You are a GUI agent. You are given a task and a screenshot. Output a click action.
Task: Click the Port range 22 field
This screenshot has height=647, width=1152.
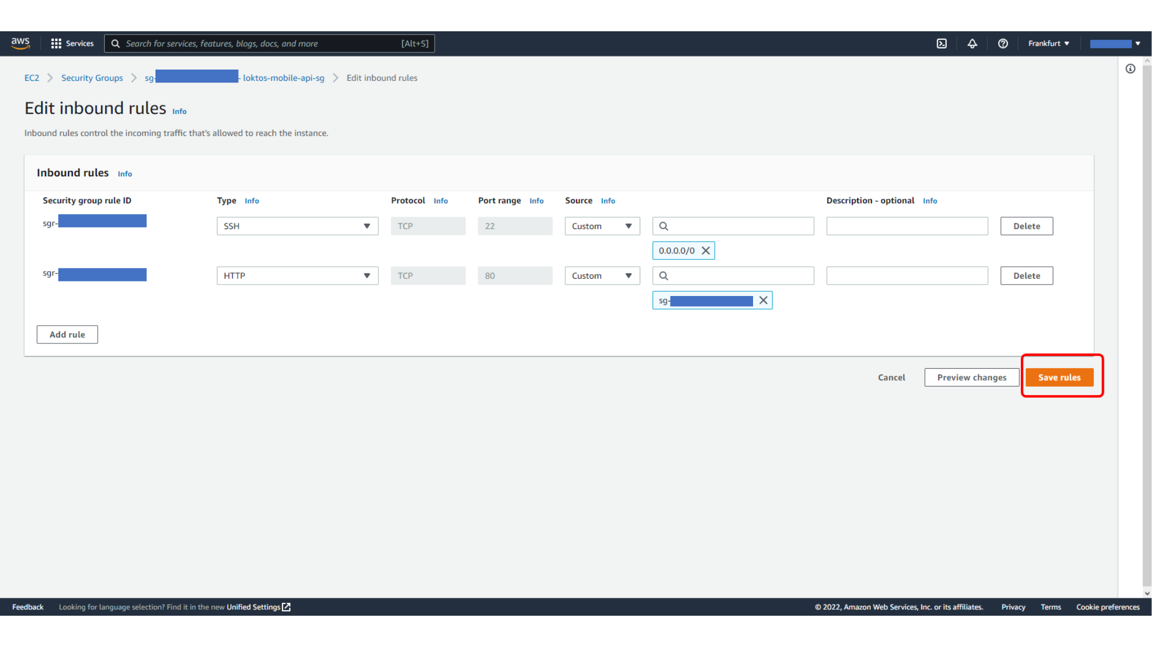tap(515, 226)
